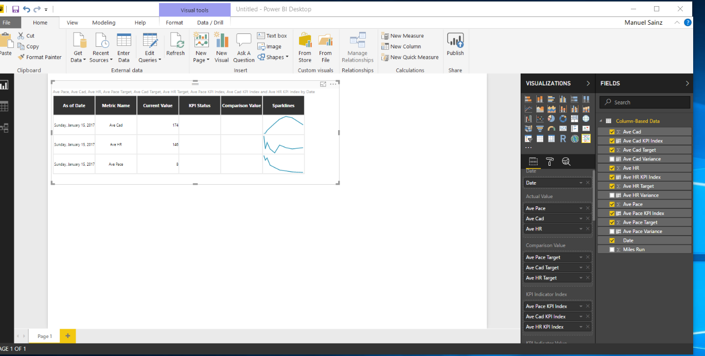Open the Data / Drill tab
Image resolution: width=705 pixels, height=356 pixels.
(x=210, y=23)
